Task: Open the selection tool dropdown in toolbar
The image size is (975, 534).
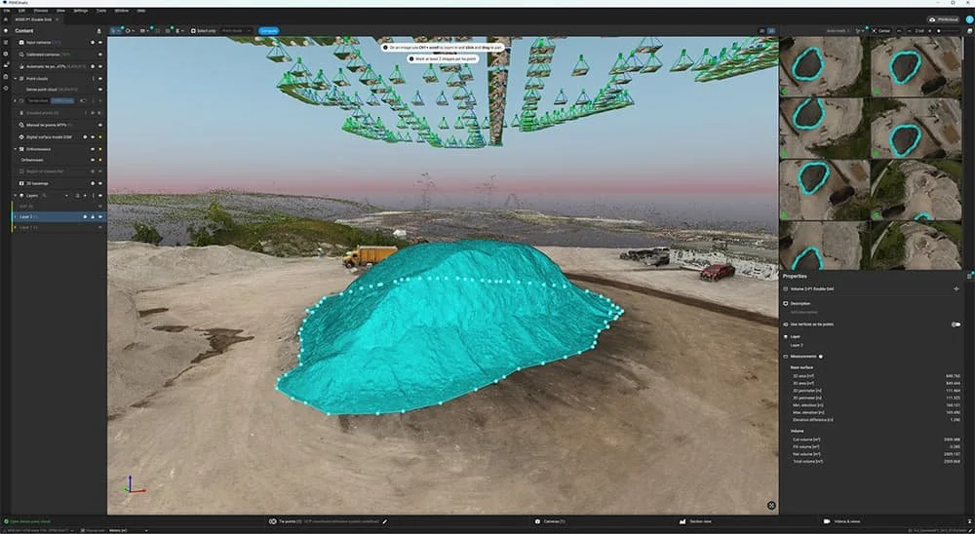Action: click(119, 30)
